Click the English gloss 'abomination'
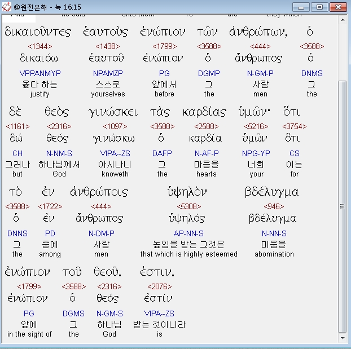This screenshot has width=351, height=349. pyautogui.click(x=274, y=254)
